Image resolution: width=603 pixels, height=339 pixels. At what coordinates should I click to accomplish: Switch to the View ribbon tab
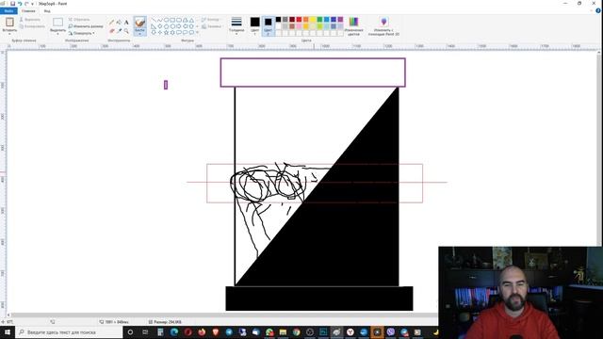47,10
